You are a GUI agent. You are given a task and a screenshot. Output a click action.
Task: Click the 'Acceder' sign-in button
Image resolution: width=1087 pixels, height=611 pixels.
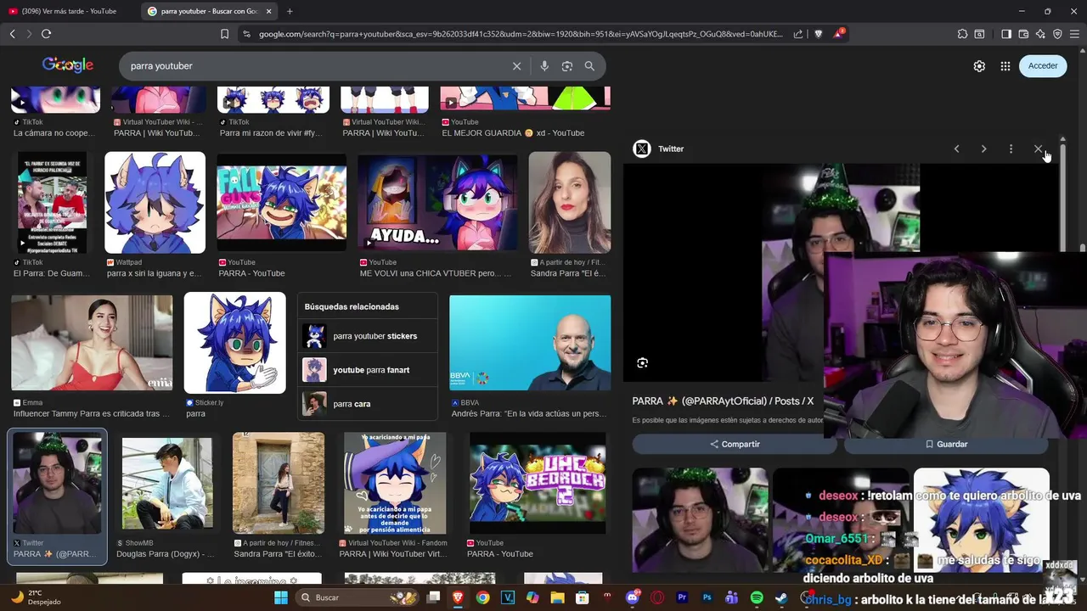click(x=1043, y=66)
